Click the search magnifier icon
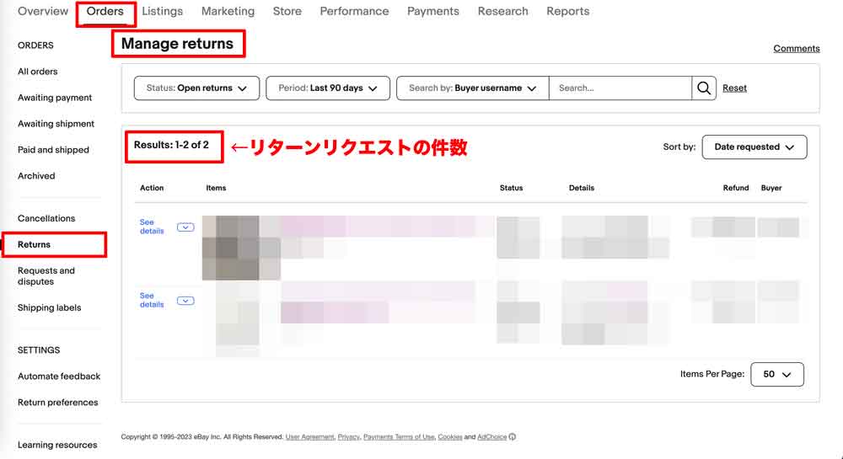 point(704,88)
